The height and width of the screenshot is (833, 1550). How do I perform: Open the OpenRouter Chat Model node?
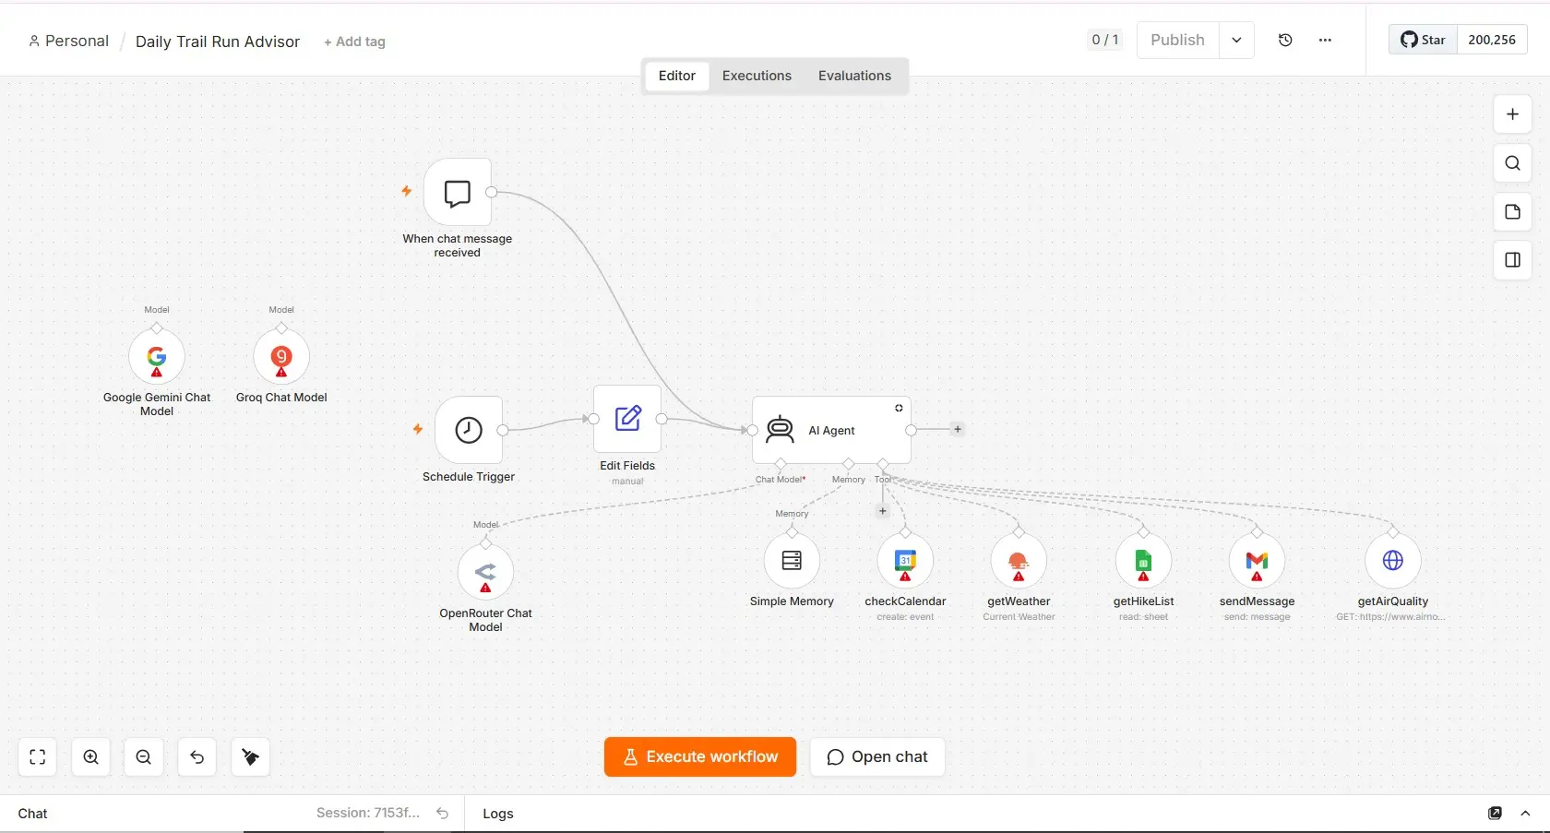(485, 572)
